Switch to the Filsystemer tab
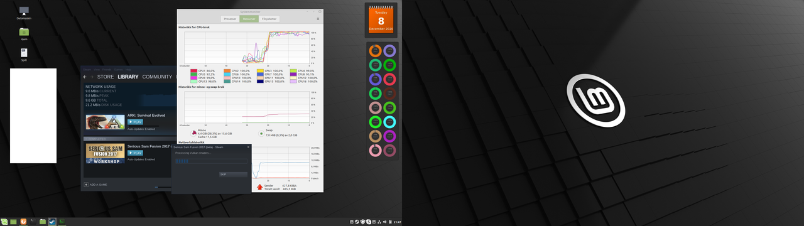 pos(269,19)
